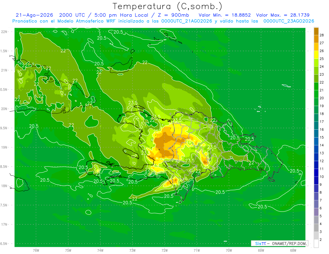The width and height of the screenshot is (329, 254).
Task: Pick the teal swatch between 16 and 17
Action: pyautogui.click(x=316, y=125)
